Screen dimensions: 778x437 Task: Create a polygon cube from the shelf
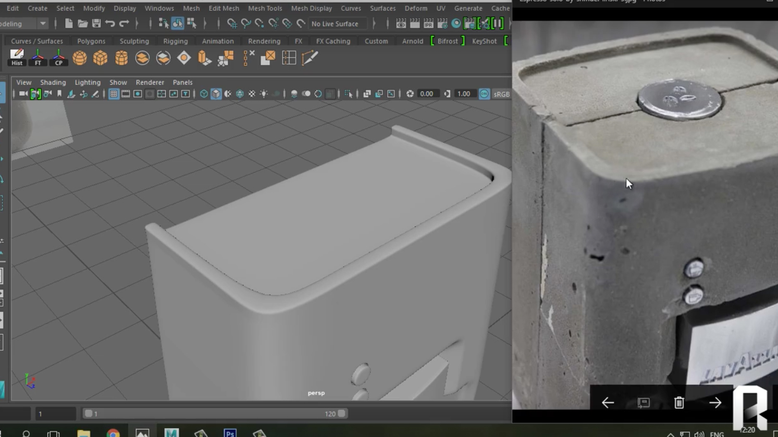pos(100,58)
